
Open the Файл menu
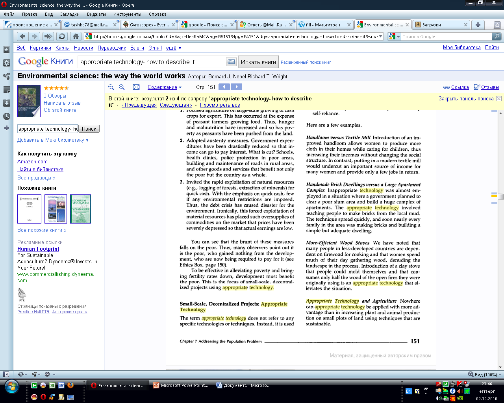click(x=9, y=14)
